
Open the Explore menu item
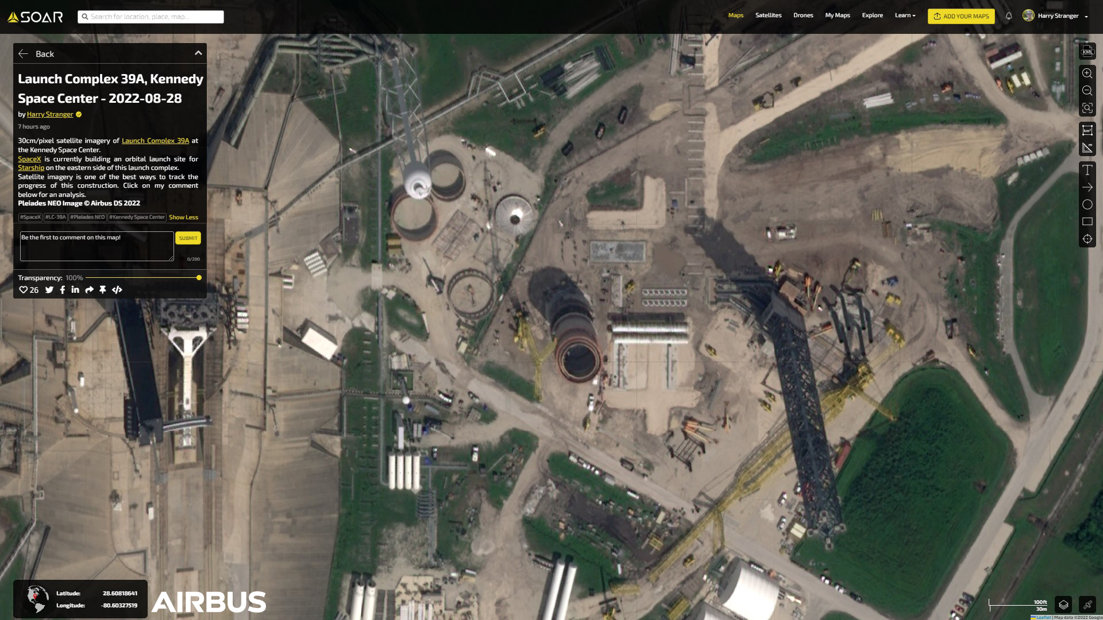tap(872, 15)
